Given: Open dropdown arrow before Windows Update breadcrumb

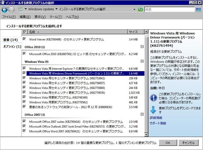Looking at the screenshot, I should [x=26, y=9].
